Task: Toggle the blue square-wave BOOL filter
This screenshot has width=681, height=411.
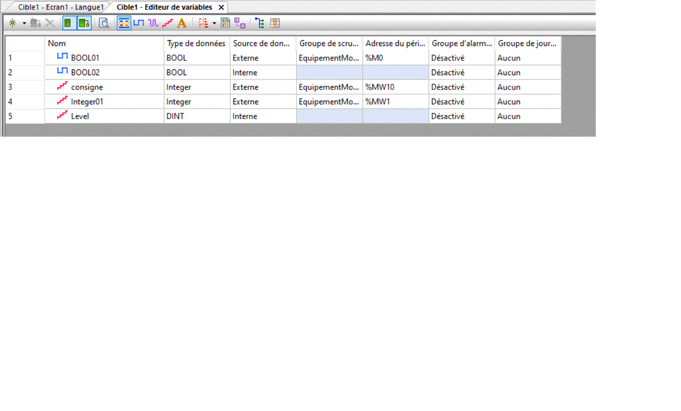Action: (139, 23)
